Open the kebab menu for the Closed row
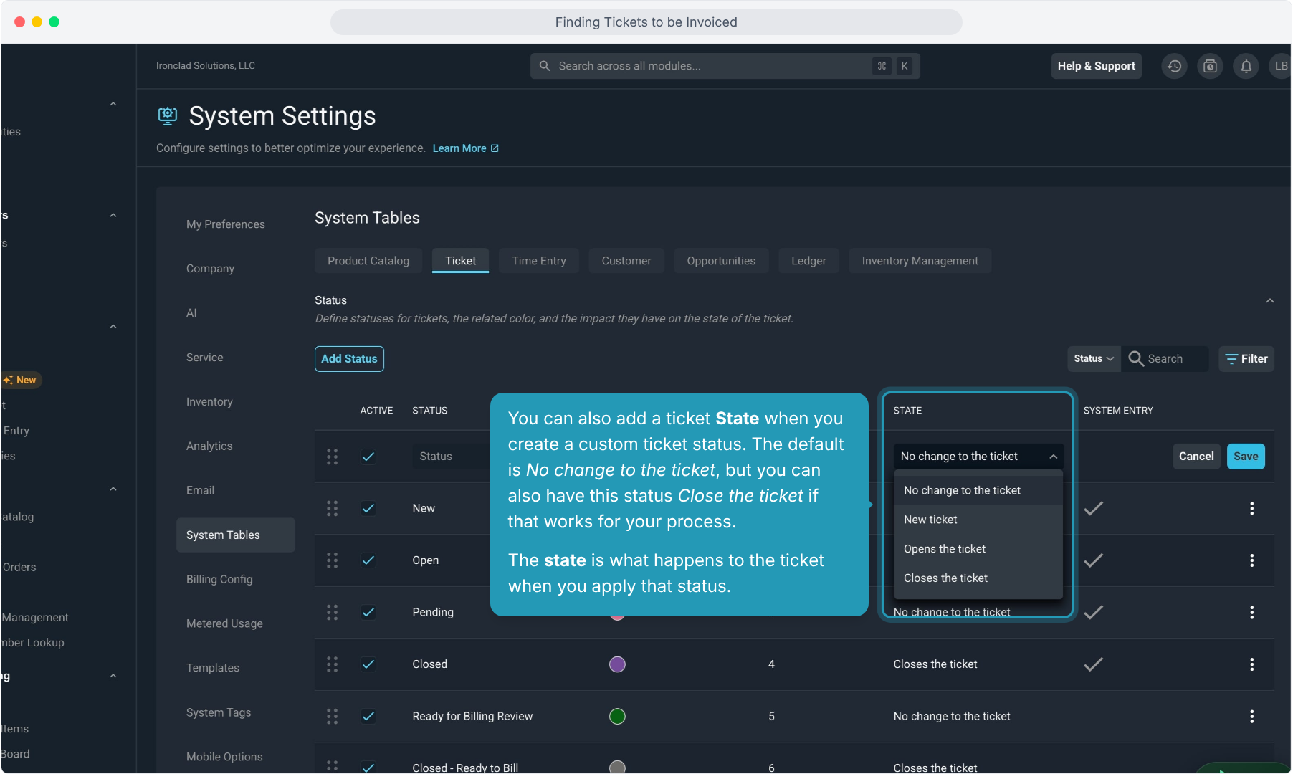This screenshot has height=774, width=1293. [x=1251, y=664]
